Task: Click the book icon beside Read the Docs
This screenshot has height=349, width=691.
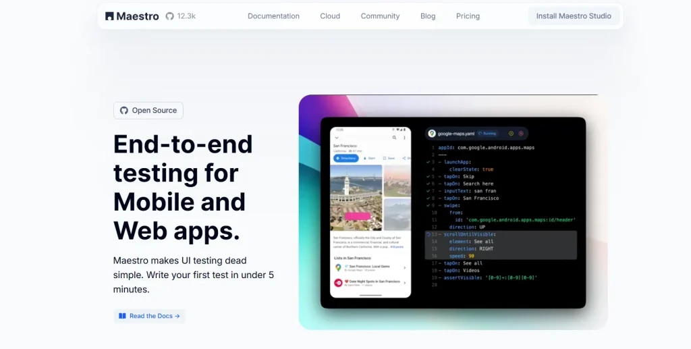Action: point(123,316)
